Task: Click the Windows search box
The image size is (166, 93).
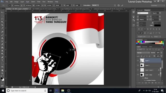Action: [x=27, y=91]
